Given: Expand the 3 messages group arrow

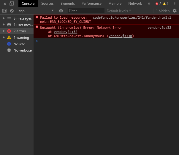Looking at the screenshot, I should 4,18.
